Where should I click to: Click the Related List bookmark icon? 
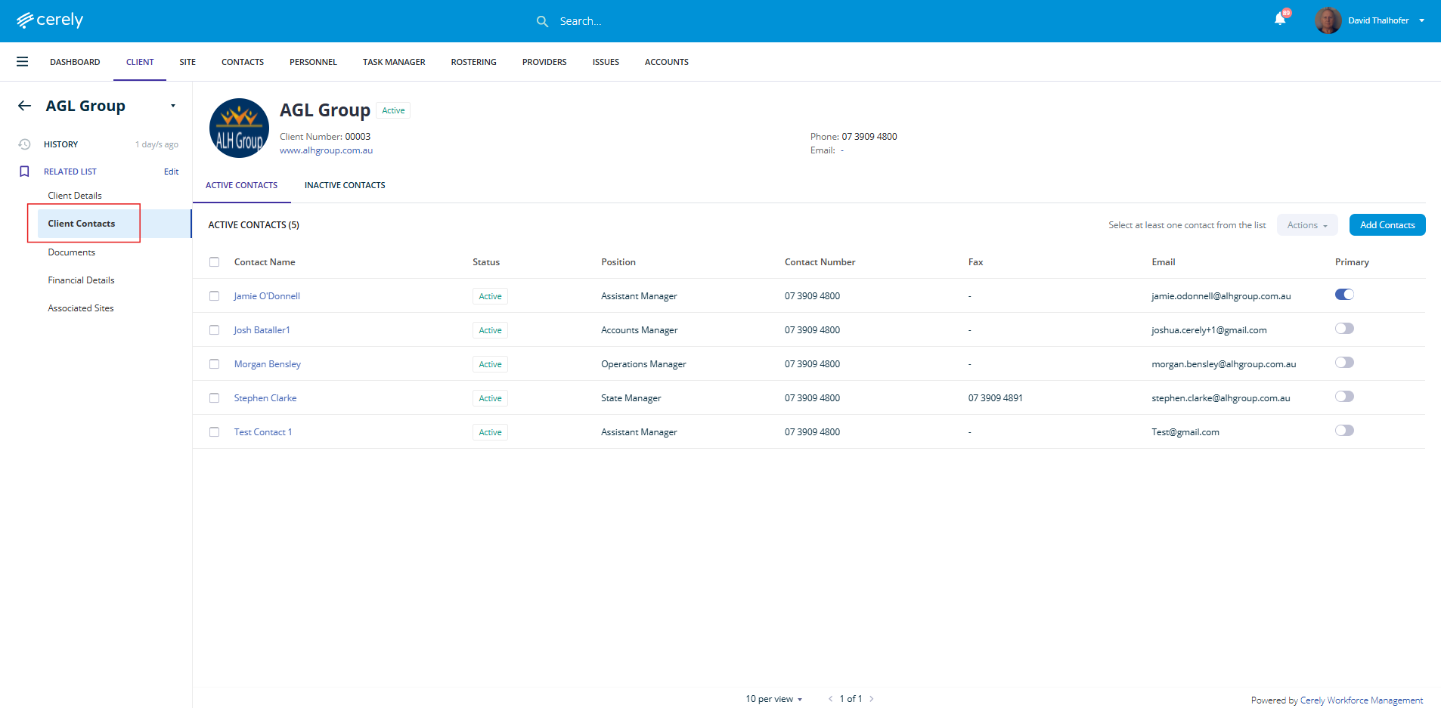pyautogui.click(x=24, y=172)
